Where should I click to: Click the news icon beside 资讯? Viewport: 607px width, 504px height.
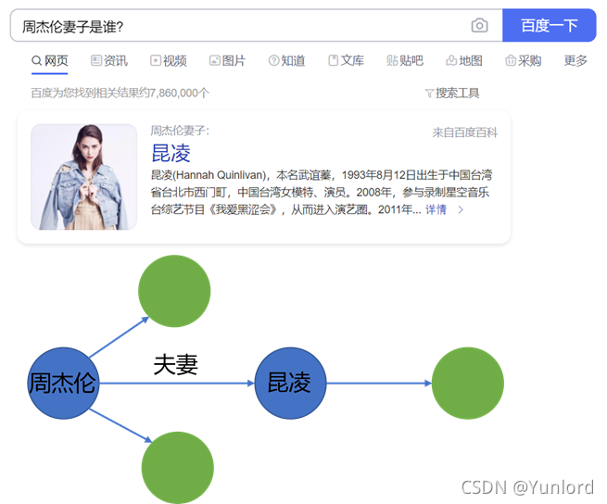96,60
